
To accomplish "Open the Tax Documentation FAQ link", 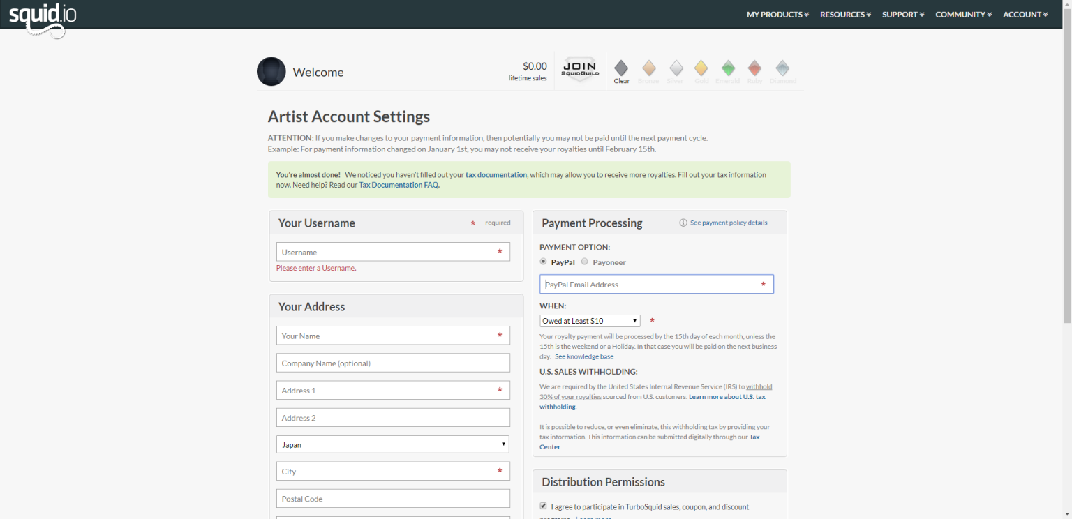I will [399, 185].
